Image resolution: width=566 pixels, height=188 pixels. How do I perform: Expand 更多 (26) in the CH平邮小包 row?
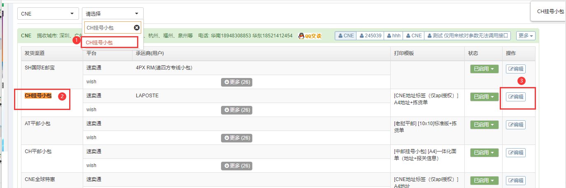point(237,165)
